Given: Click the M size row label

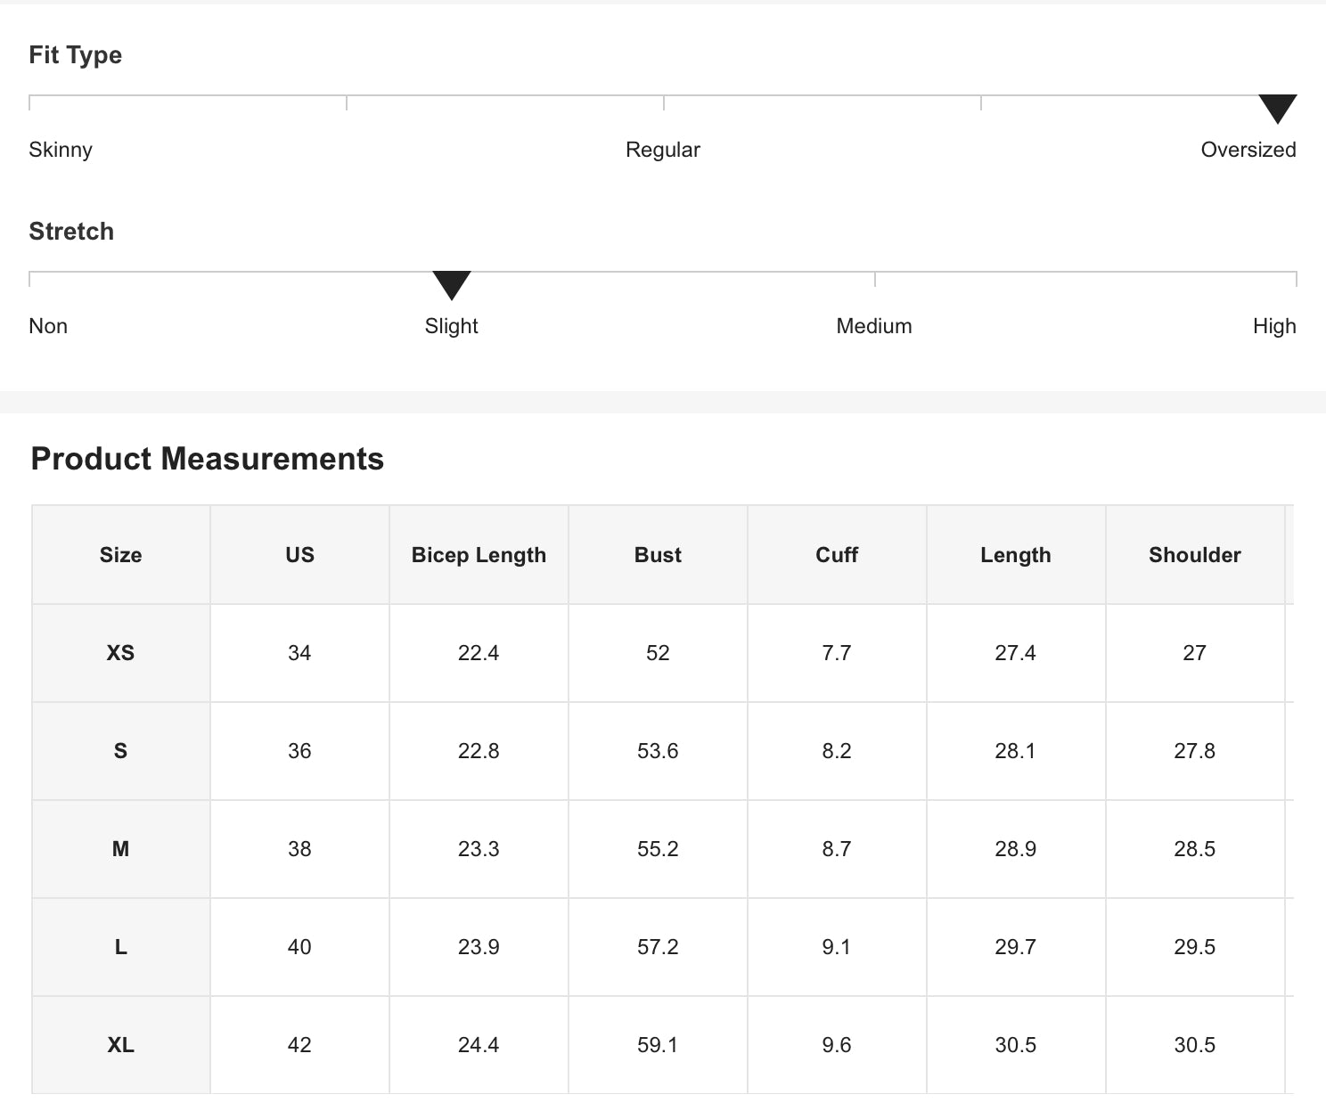Looking at the screenshot, I should (x=120, y=849).
